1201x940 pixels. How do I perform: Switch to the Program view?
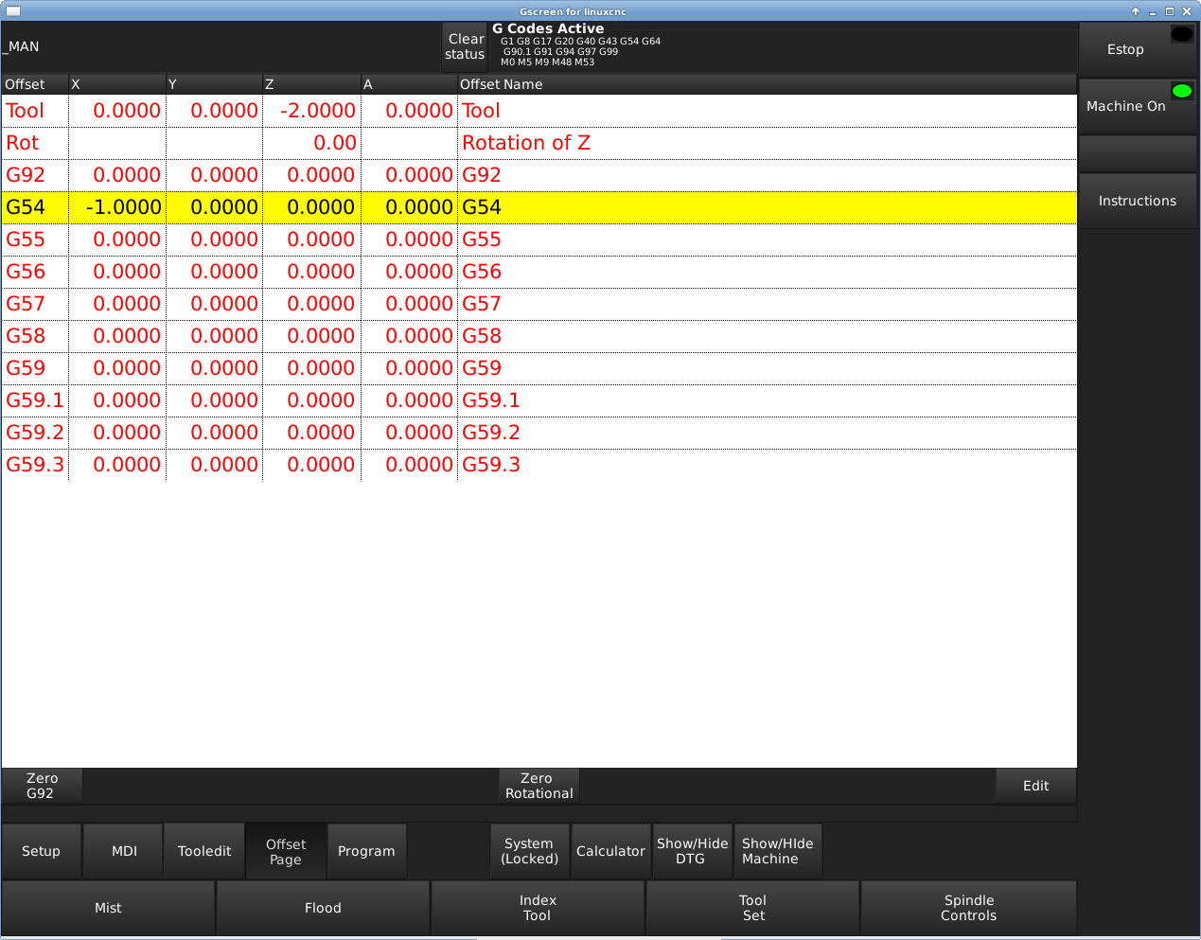366,851
